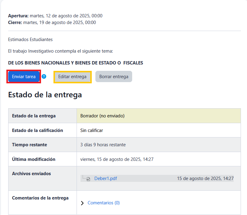247x215 pixels.
Task: Click the large Estado de la entrega heading
Action: click(45, 95)
